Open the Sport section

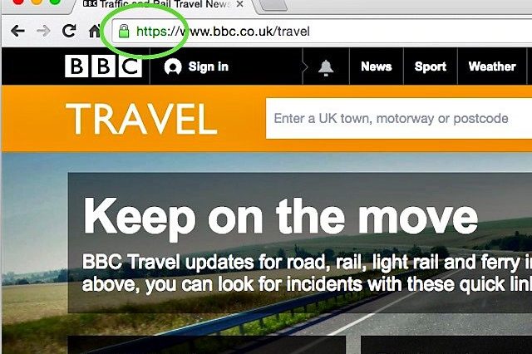(x=431, y=66)
